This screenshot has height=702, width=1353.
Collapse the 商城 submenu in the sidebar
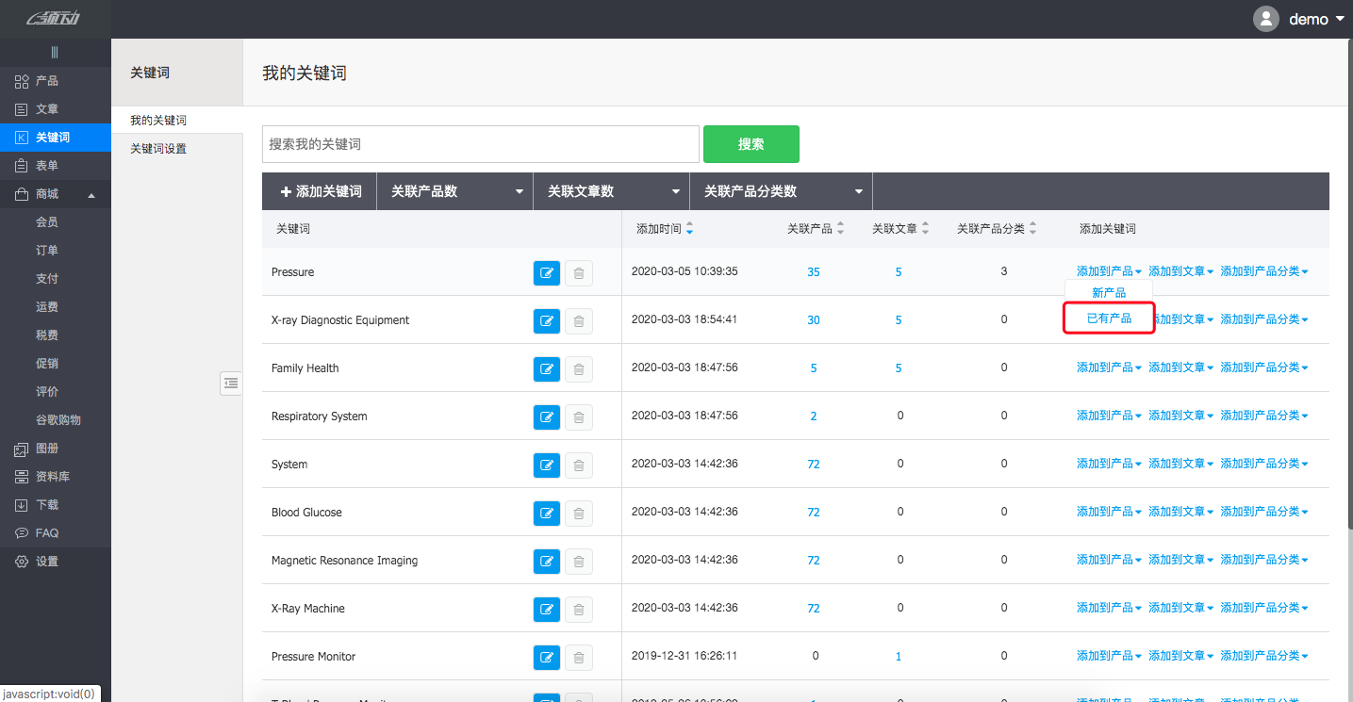55,194
